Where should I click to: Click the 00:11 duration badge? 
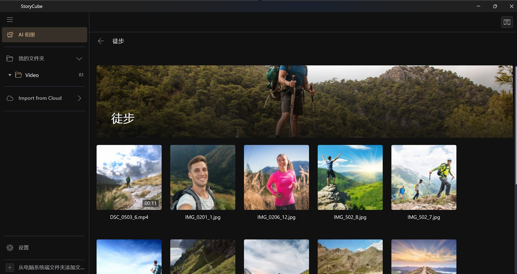150,203
